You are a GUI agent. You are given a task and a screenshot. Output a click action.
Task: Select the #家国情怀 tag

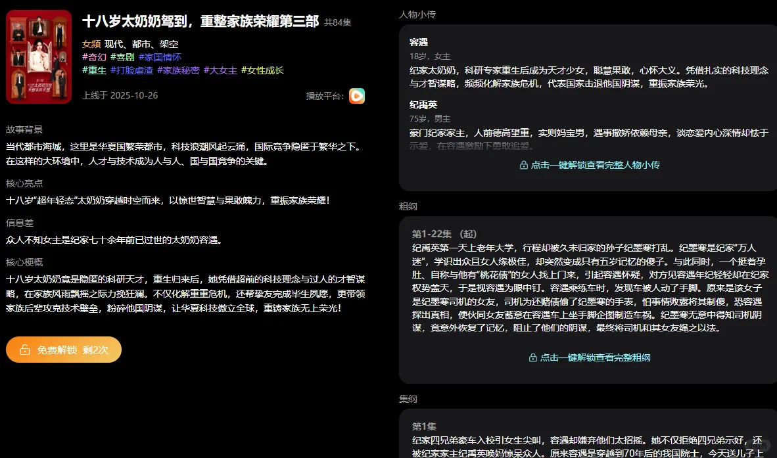click(160, 57)
